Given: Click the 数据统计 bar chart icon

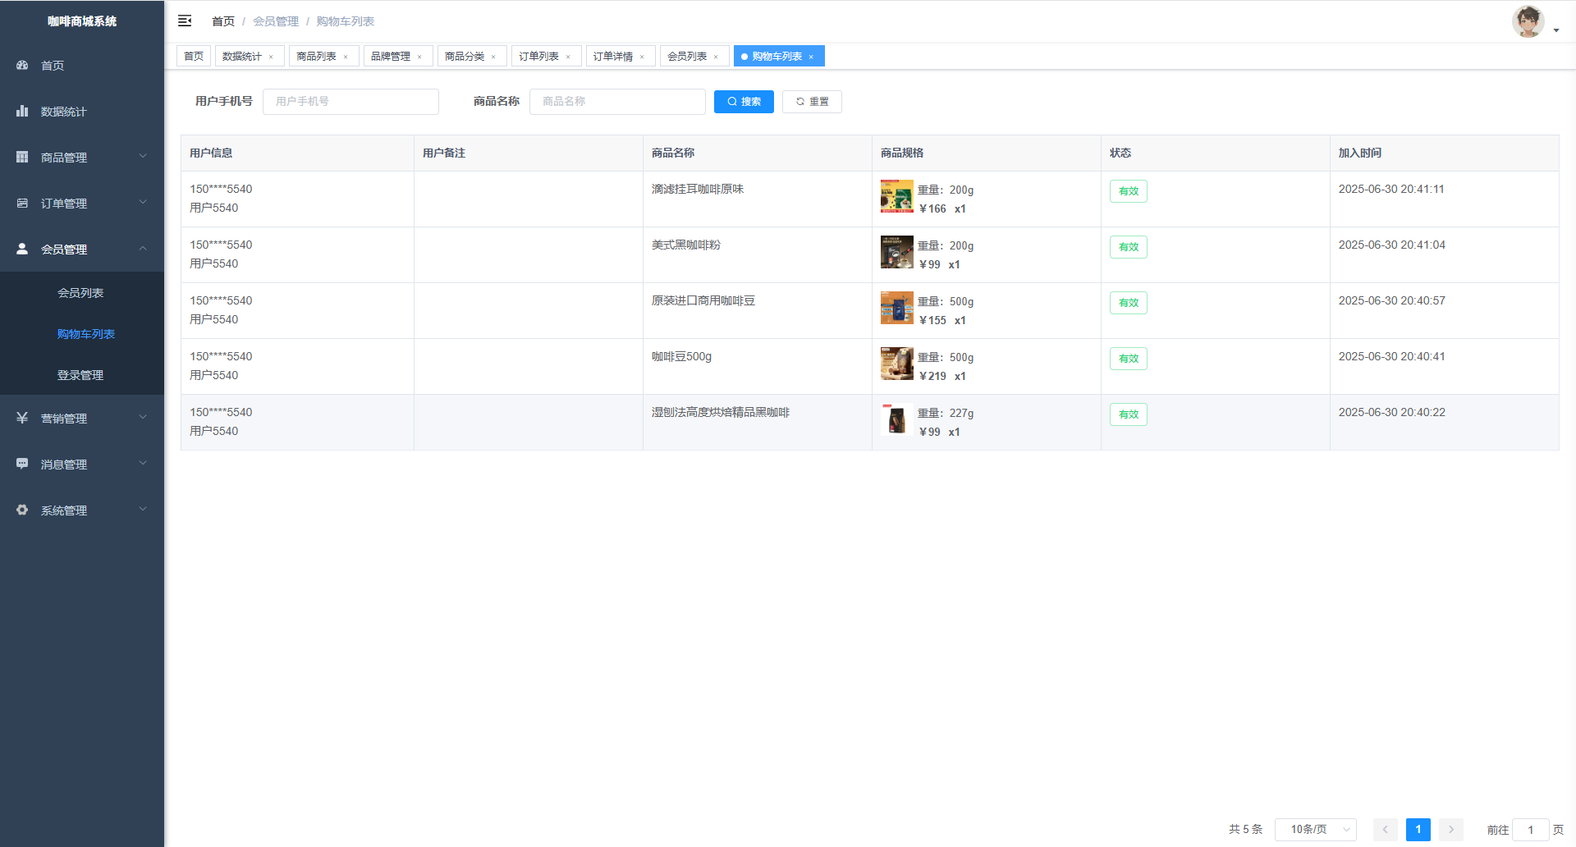Looking at the screenshot, I should coord(22,111).
